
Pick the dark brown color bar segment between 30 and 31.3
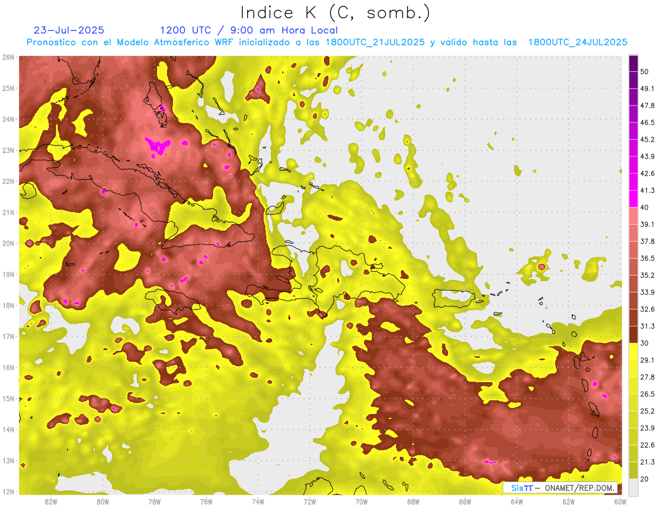pos(633,334)
